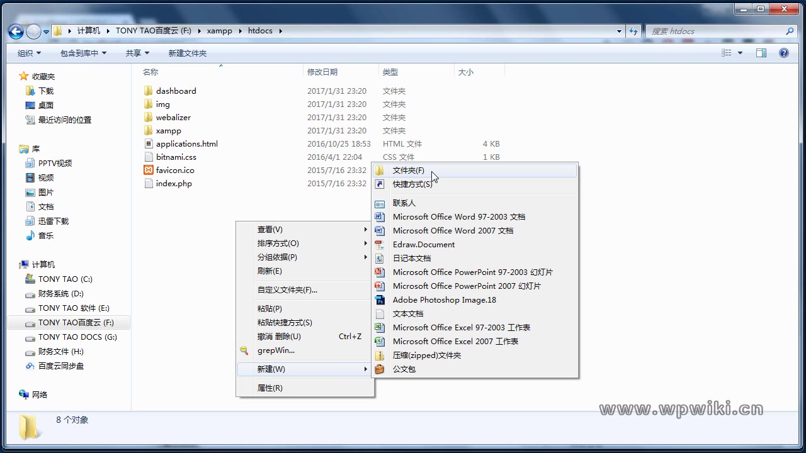Click the Word 2007 document icon

click(x=380, y=230)
